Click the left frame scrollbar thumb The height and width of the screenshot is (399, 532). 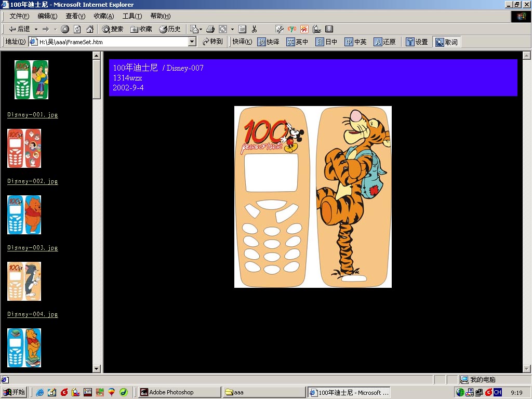coord(97,79)
